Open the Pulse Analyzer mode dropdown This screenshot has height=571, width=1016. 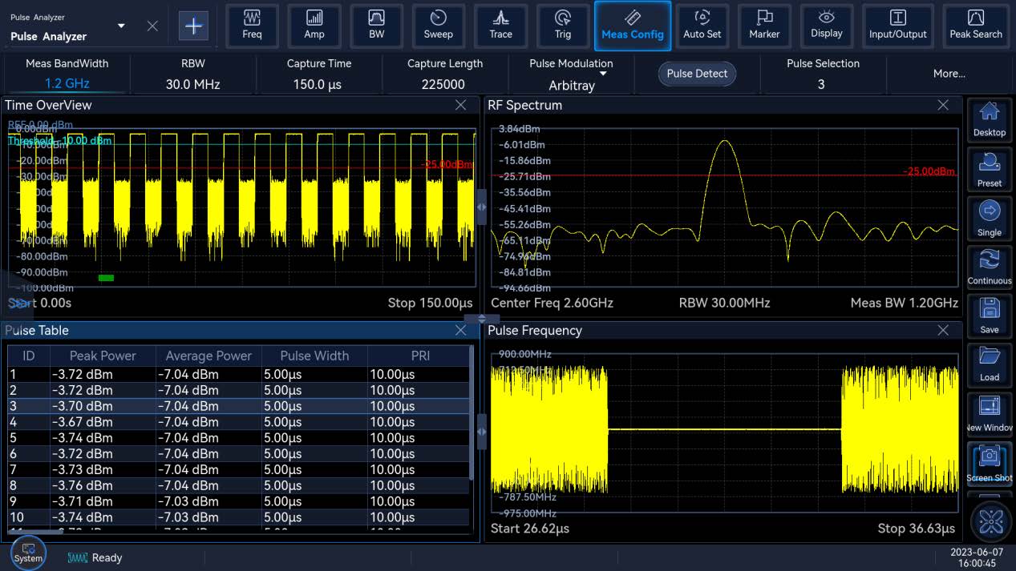121,26
